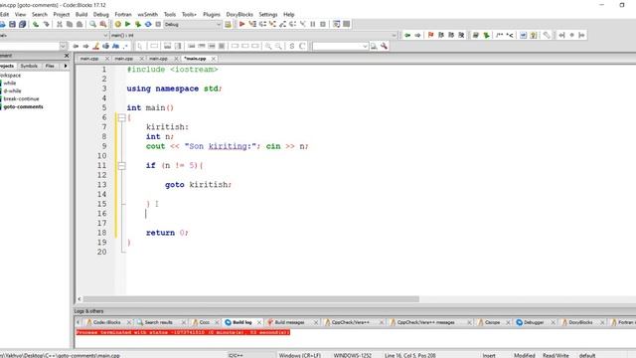The image size is (636, 358).
Task: Click the Replace toolbar icon
Action: click(103, 24)
